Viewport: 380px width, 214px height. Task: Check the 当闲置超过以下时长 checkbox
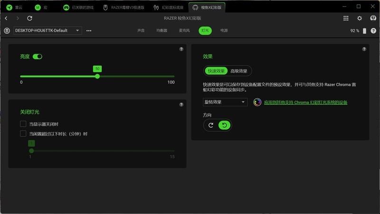(23, 134)
